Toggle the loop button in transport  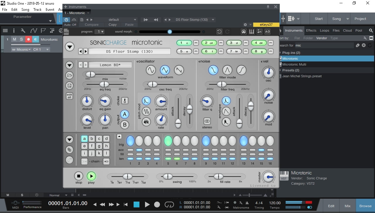[x=169, y=205]
